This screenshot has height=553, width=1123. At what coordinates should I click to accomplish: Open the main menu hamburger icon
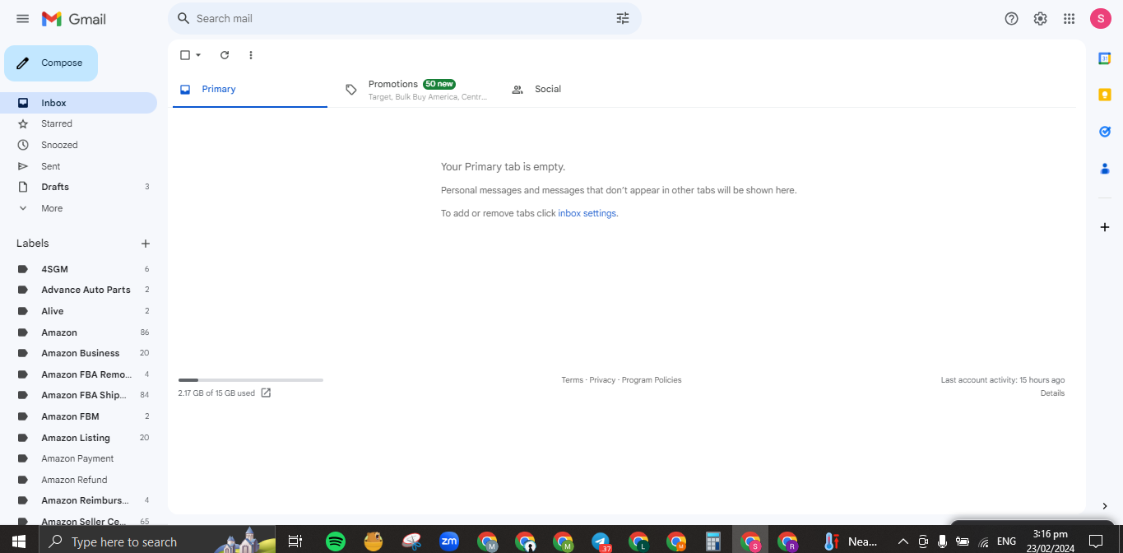(x=22, y=18)
